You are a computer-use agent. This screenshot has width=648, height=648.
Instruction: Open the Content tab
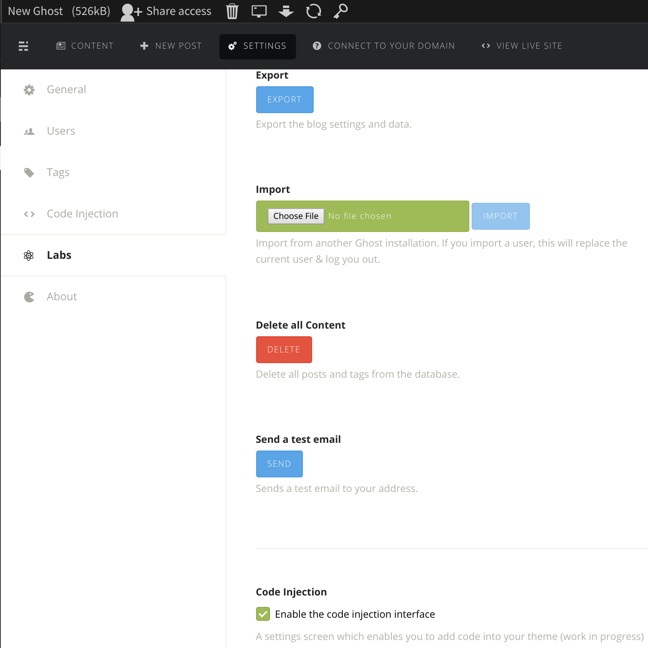pos(85,46)
